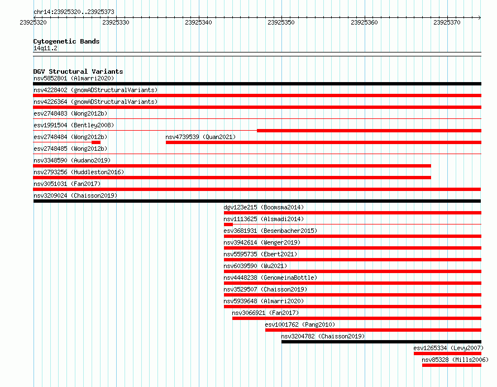Click nsv2793256 (Huddleston2016) label

tap(79, 172)
